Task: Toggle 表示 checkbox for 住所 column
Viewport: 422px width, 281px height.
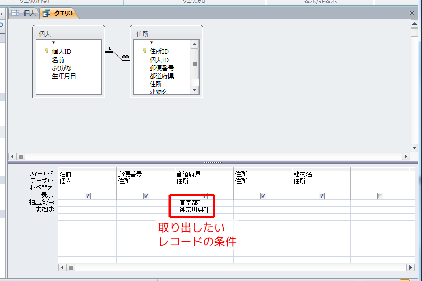Action: click(x=263, y=196)
